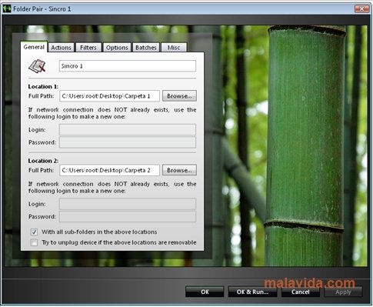Click the Location 2: heading
Image resolution: width=373 pixels, height=307 pixels.
[x=43, y=161]
